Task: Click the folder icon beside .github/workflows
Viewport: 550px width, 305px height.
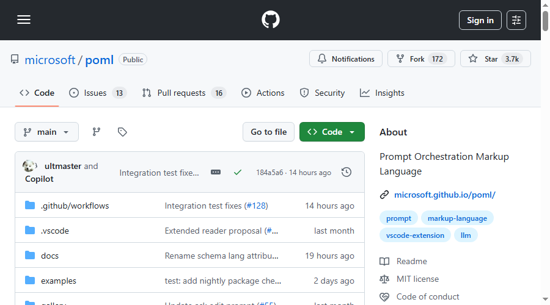Action: click(30, 205)
